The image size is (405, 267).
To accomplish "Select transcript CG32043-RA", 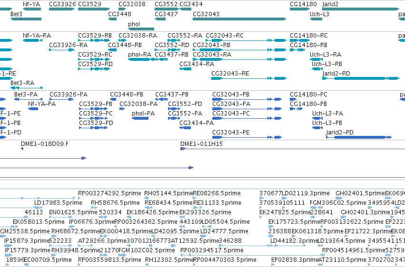I will pos(212,54).
